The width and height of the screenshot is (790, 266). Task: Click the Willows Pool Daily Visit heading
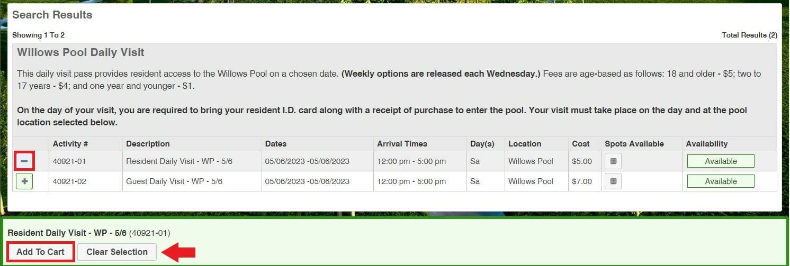[x=81, y=53]
